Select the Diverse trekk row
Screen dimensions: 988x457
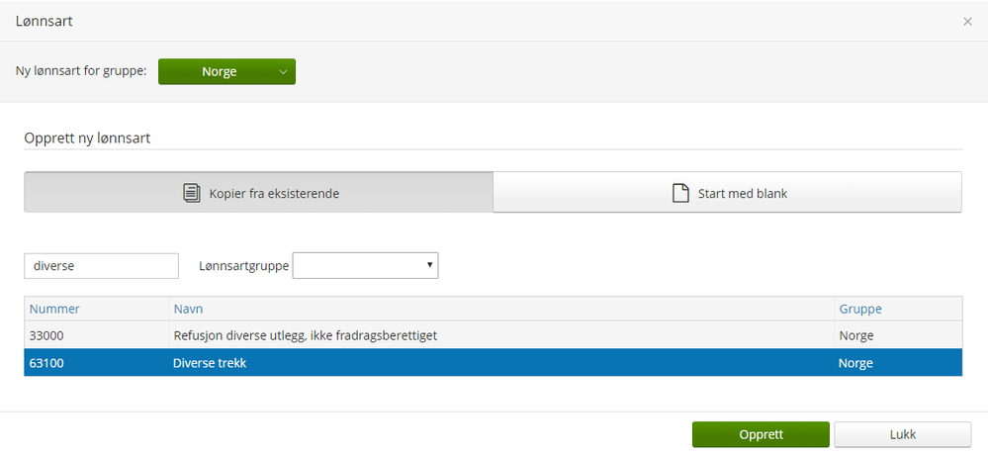click(x=210, y=363)
